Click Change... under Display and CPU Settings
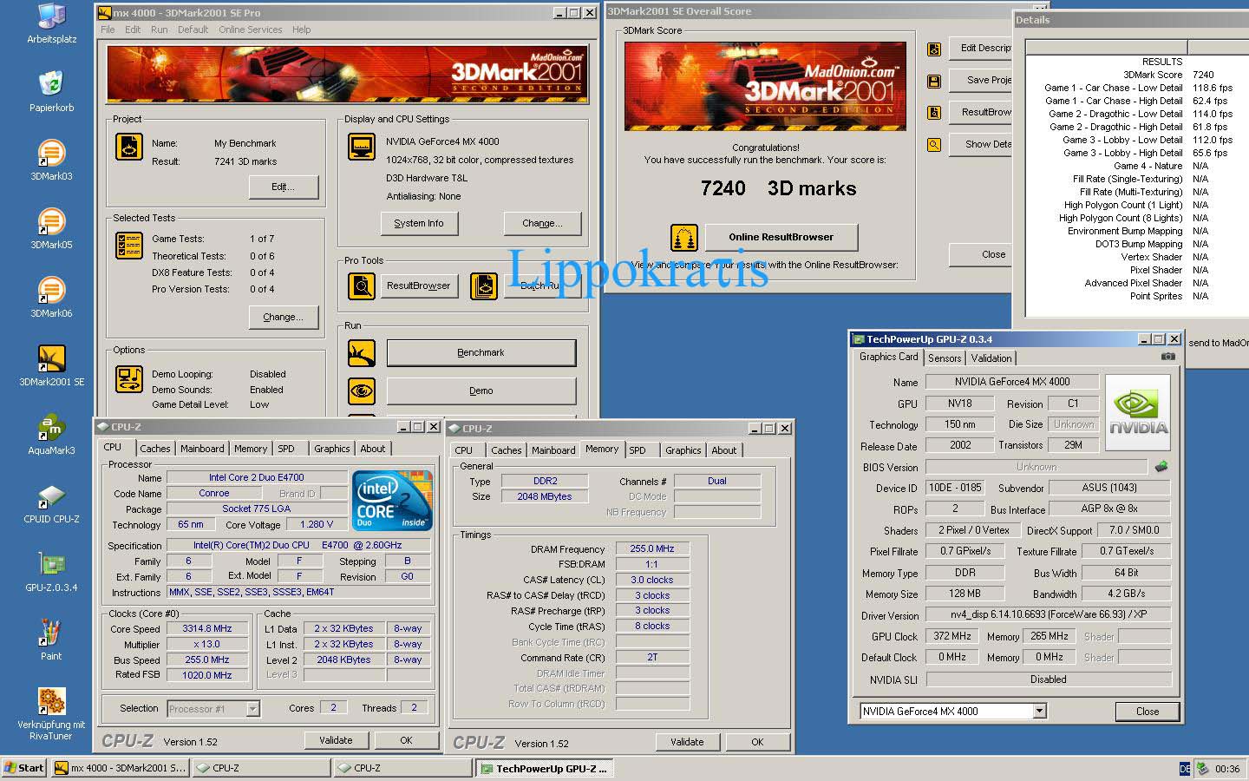The width and height of the screenshot is (1249, 781). (x=542, y=223)
